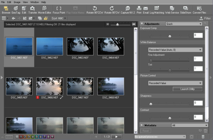Go back with the left arrow icon
Viewport: 213px width, 140px height.
tap(13, 18)
